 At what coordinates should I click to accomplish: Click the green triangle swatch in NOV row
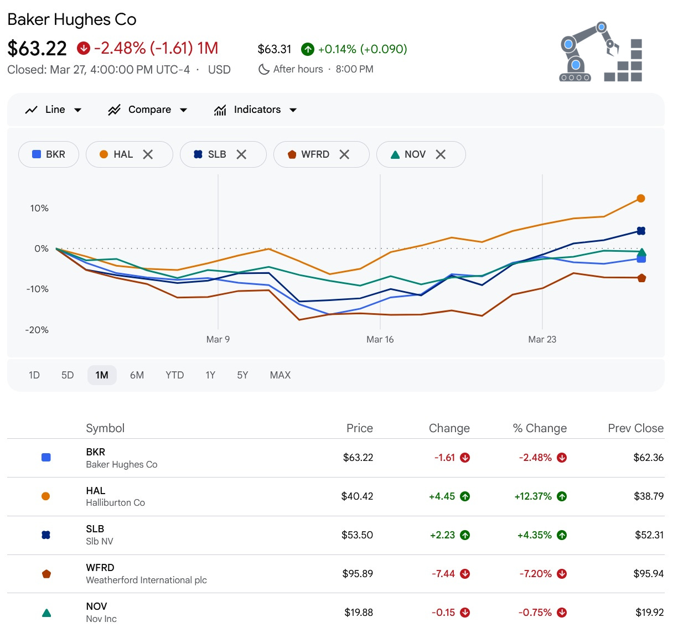coord(46,613)
